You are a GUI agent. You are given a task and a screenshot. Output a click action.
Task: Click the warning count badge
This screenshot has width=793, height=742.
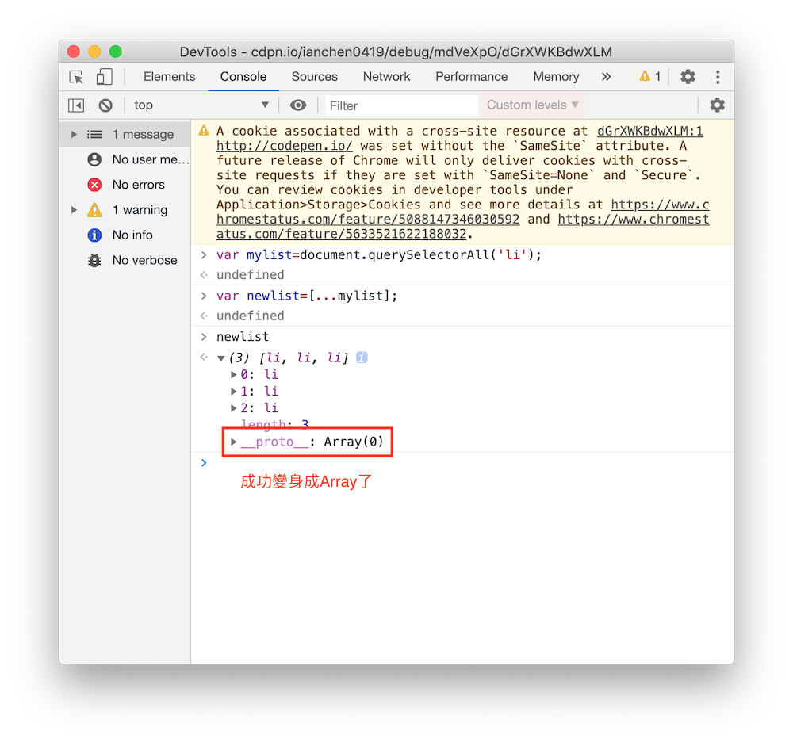click(x=650, y=76)
